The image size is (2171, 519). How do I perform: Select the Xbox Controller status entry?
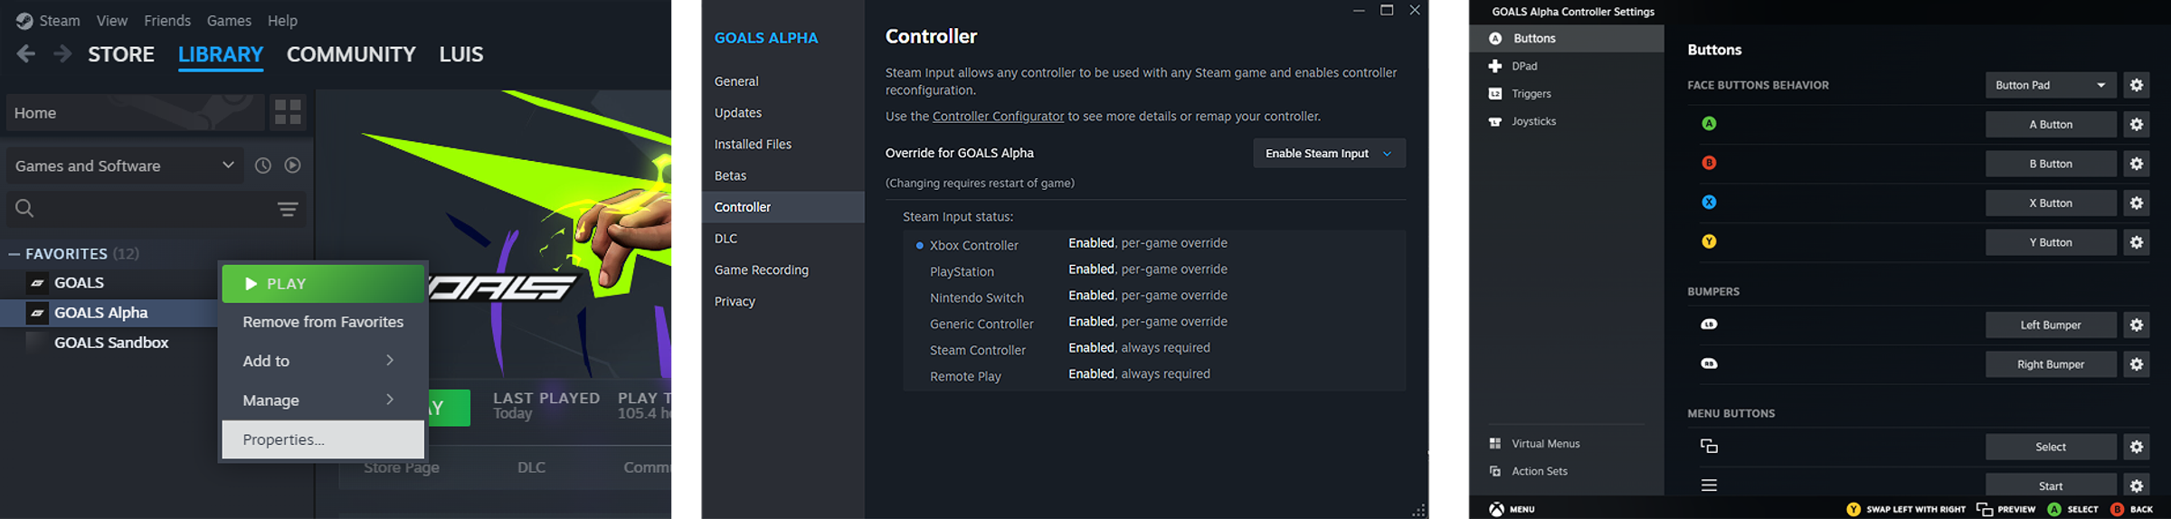(973, 245)
